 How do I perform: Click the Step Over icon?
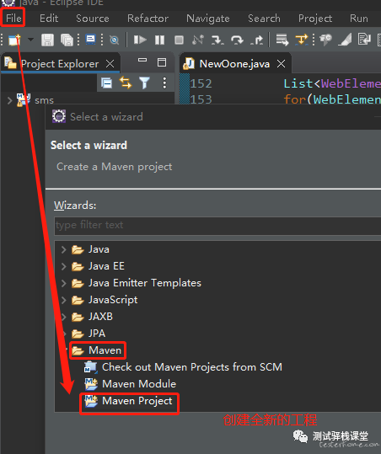point(237,40)
